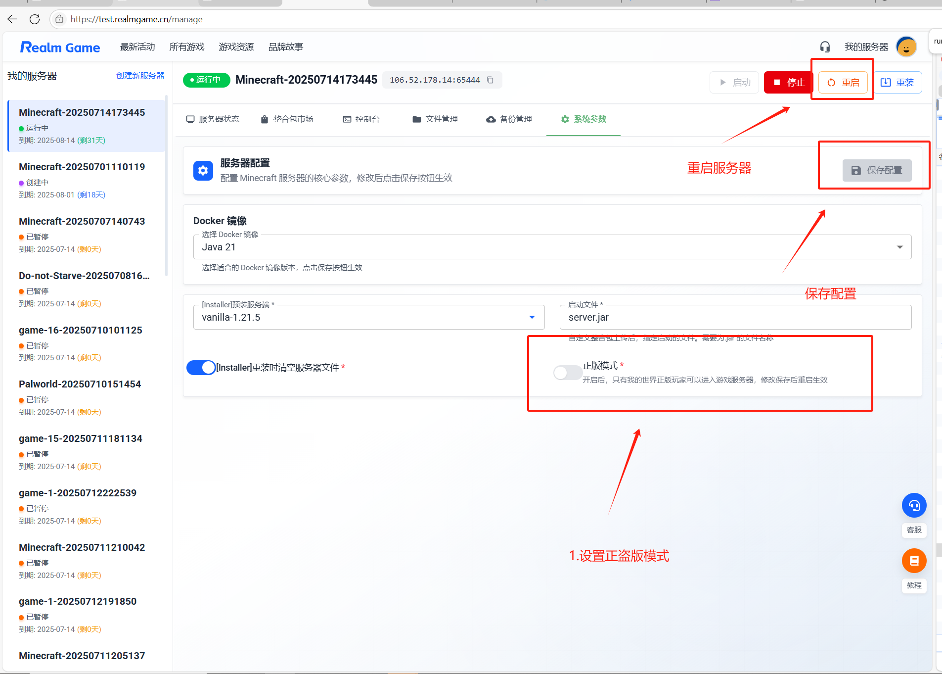The height and width of the screenshot is (674, 942).
Task: Click the blue gear server config icon
Action: 203,171
